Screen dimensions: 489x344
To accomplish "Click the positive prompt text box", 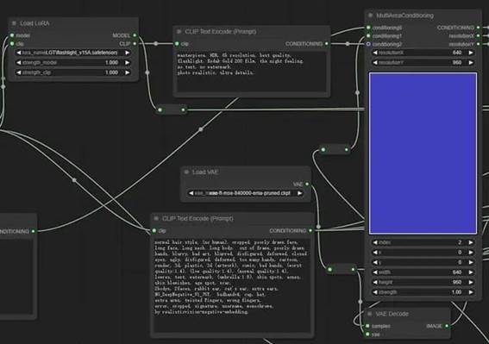I will [251, 72].
